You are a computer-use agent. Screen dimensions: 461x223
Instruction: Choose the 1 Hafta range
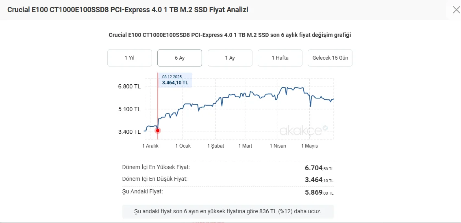tap(280, 58)
